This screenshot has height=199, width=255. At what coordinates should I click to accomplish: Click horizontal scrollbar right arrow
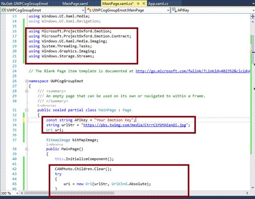pos(248,193)
